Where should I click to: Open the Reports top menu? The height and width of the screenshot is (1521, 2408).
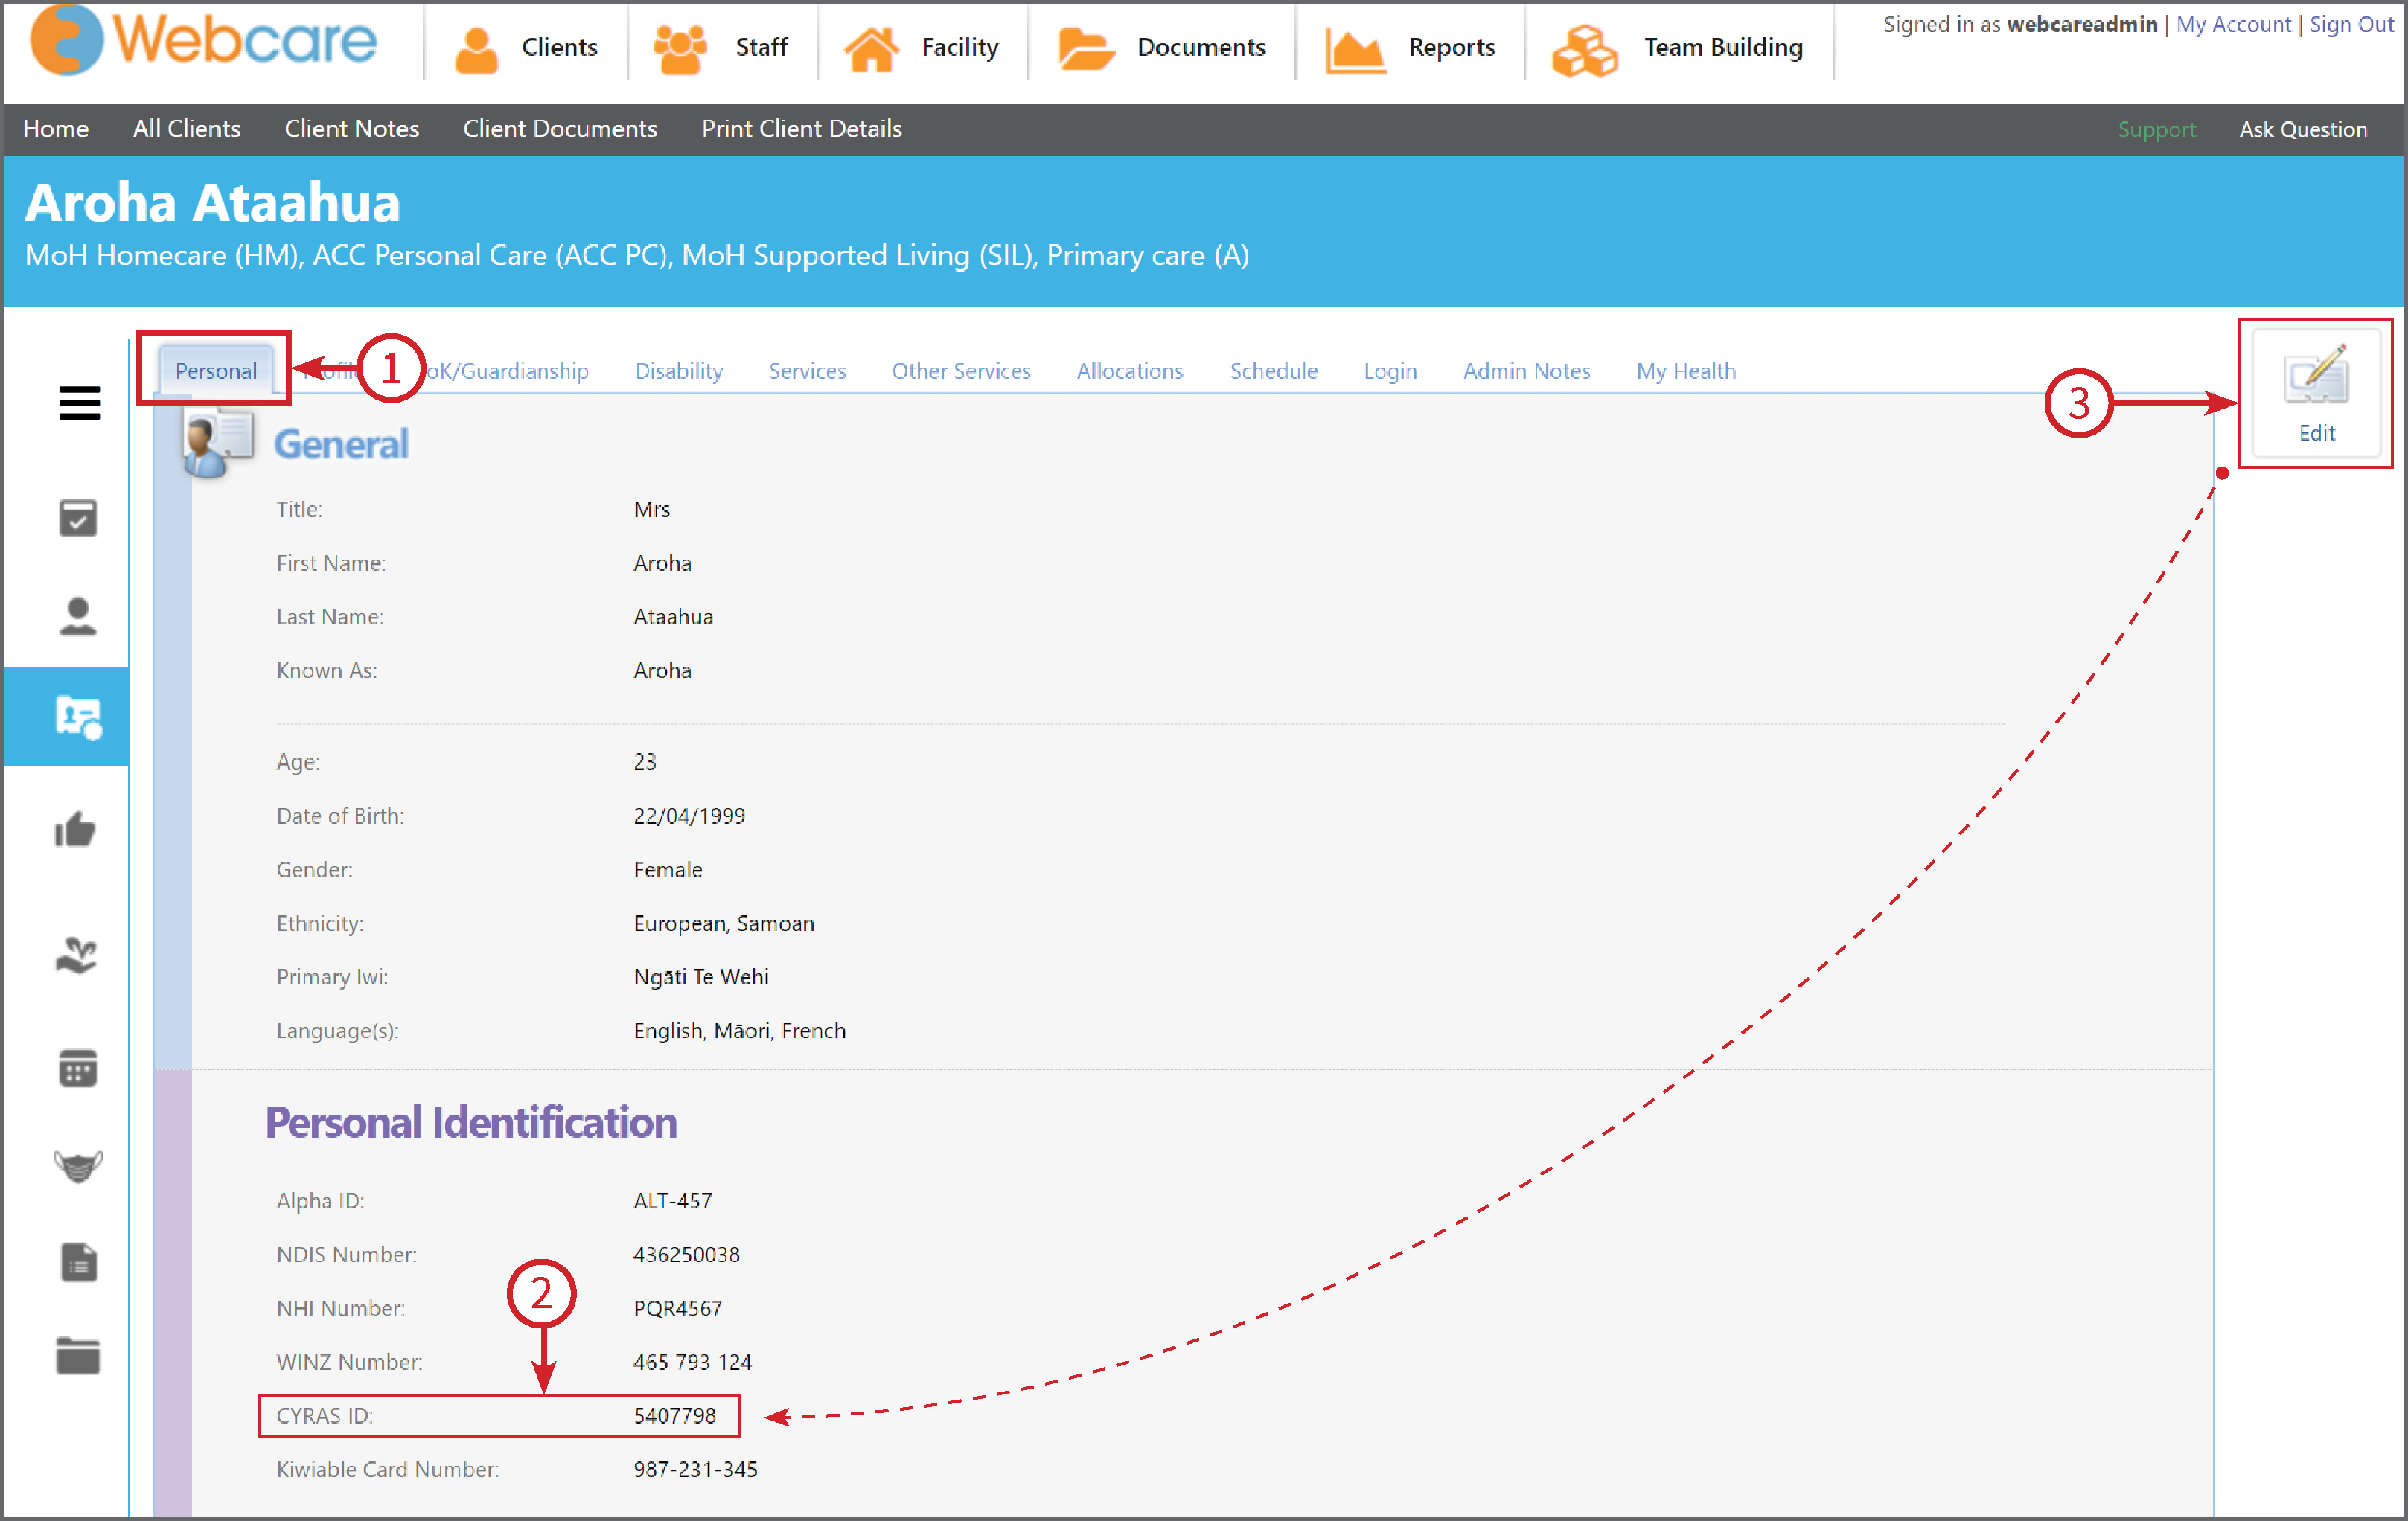coord(1410,47)
